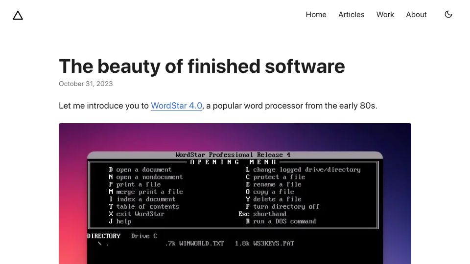Image resolution: width=470 pixels, height=264 pixels.
Task: Open the Work section
Action: pos(385,14)
